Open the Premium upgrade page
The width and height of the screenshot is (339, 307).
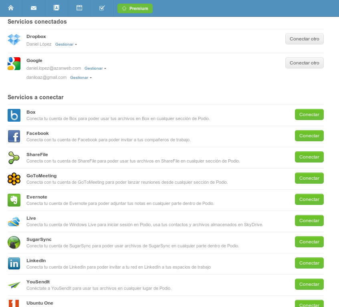[135, 8]
